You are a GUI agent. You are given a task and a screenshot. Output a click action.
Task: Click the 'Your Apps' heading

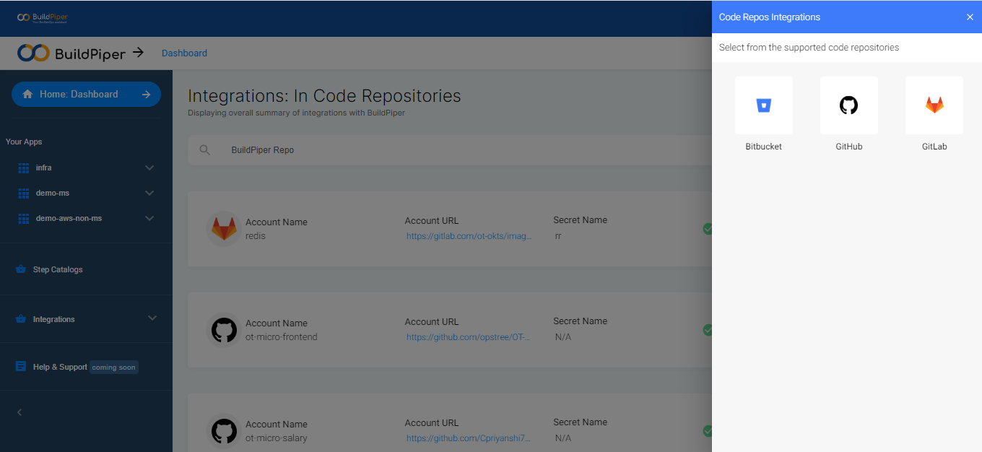(24, 142)
